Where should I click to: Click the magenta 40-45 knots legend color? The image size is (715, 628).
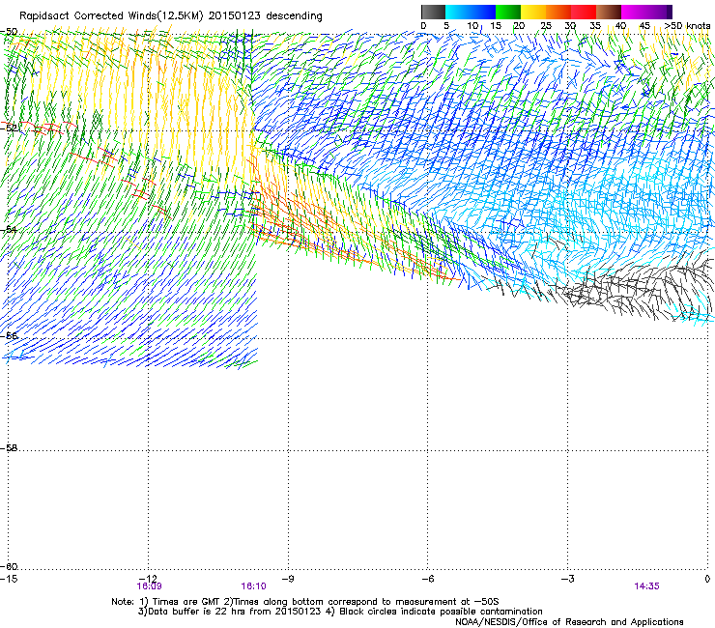[x=634, y=12]
